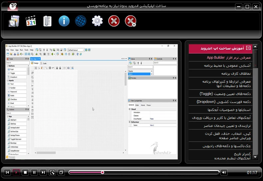Open the website globe icon
Screen dimensions: 263x181
[x=81, y=21]
